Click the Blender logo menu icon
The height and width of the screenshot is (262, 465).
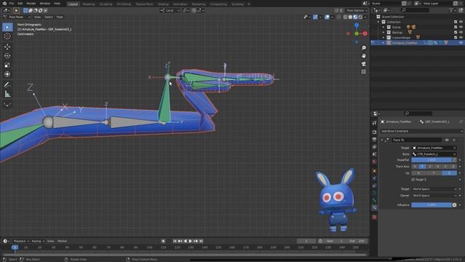[x=4, y=4]
